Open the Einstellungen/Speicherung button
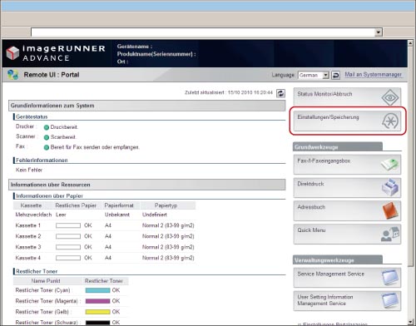 point(347,121)
